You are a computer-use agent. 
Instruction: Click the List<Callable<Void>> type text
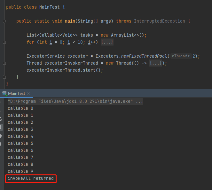coord(52,35)
